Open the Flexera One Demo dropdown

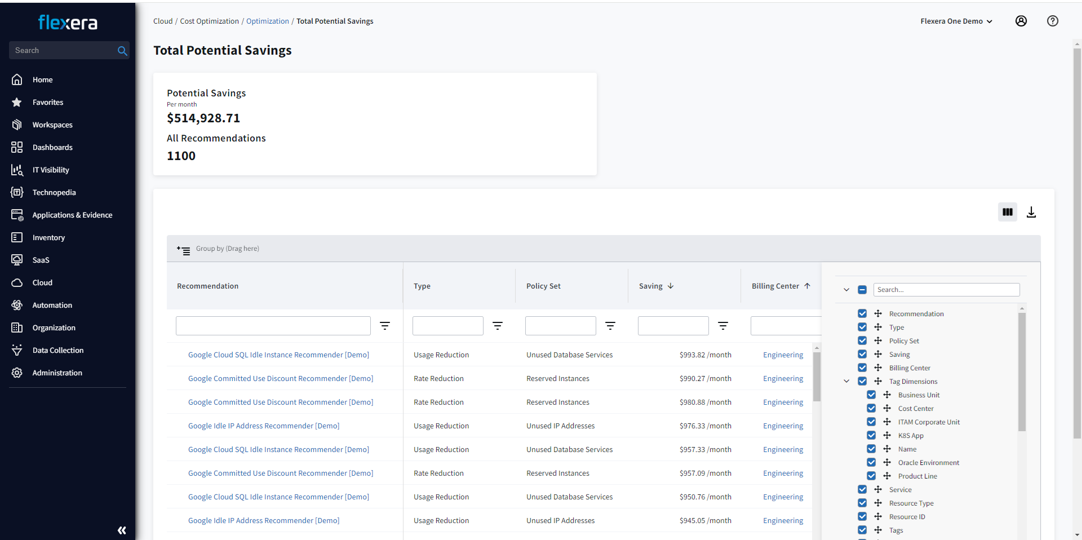(x=956, y=21)
